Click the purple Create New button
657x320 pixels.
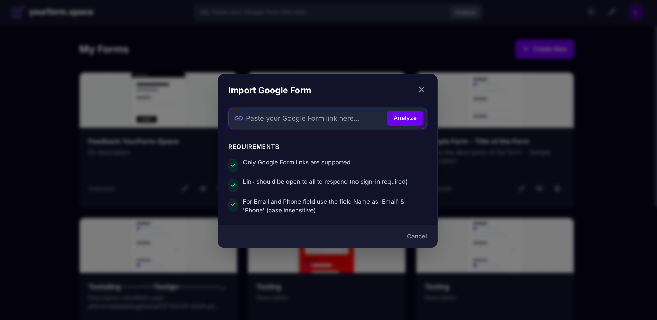tap(544, 49)
